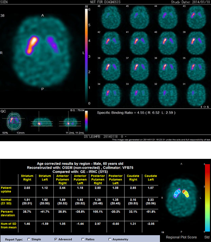Enable the Ratios report type checkbox
This screenshot has width=211, height=242.
(x=83, y=239)
